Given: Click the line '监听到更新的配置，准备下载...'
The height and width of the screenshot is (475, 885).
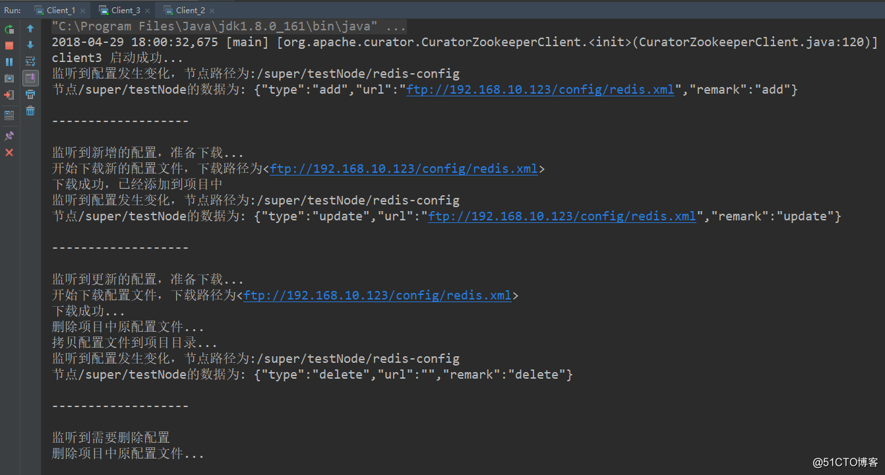Looking at the screenshot, I should (x=148, y=280).
